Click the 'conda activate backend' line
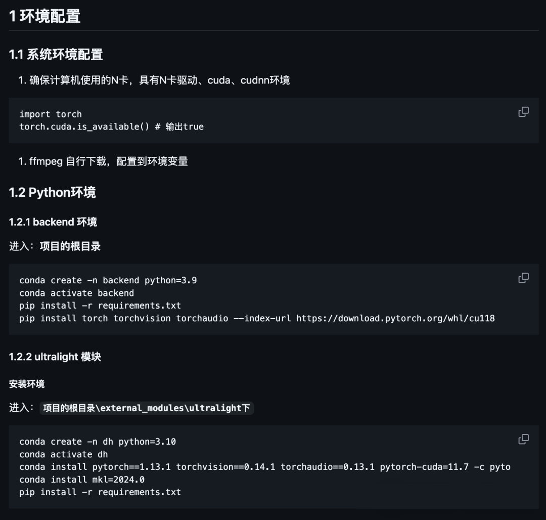Image resolution: width=546 pixels, height=520 pixels. (77, 293)
